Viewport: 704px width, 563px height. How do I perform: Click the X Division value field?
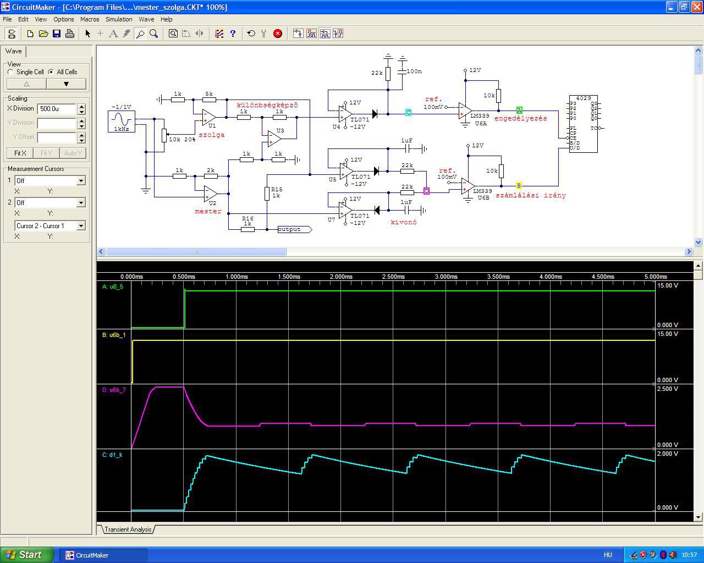(57, 109)
